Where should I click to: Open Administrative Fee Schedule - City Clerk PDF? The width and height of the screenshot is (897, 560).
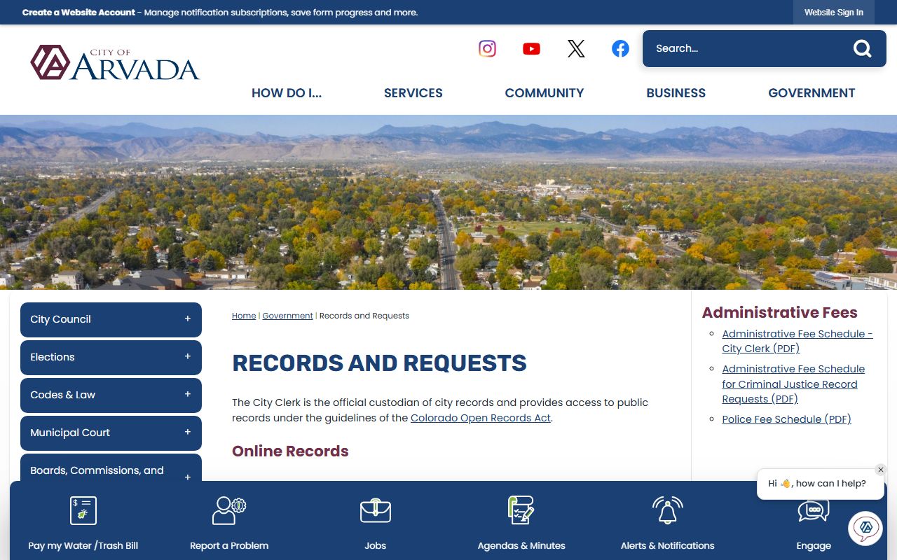(x=797, y=341)
